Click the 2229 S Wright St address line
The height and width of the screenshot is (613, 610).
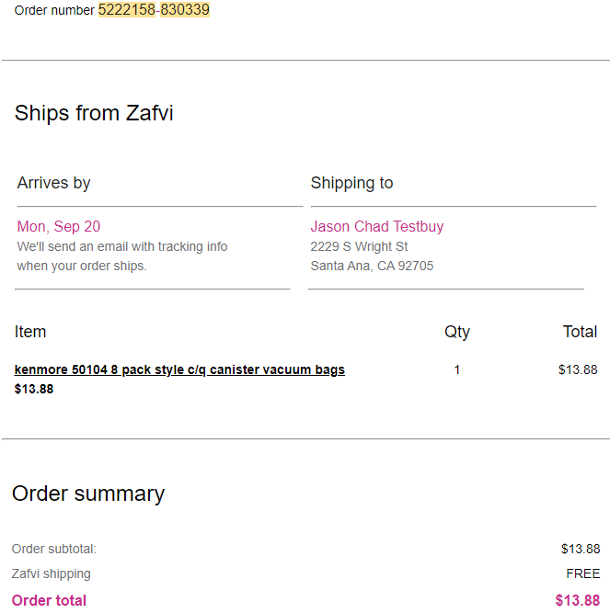(x=359, y=246)
